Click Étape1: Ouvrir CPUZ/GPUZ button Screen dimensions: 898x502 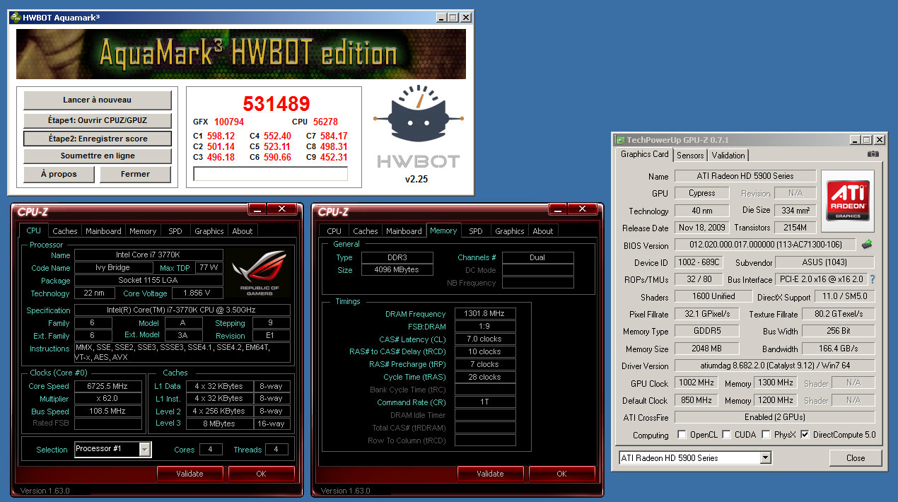[x=97, y=120]
